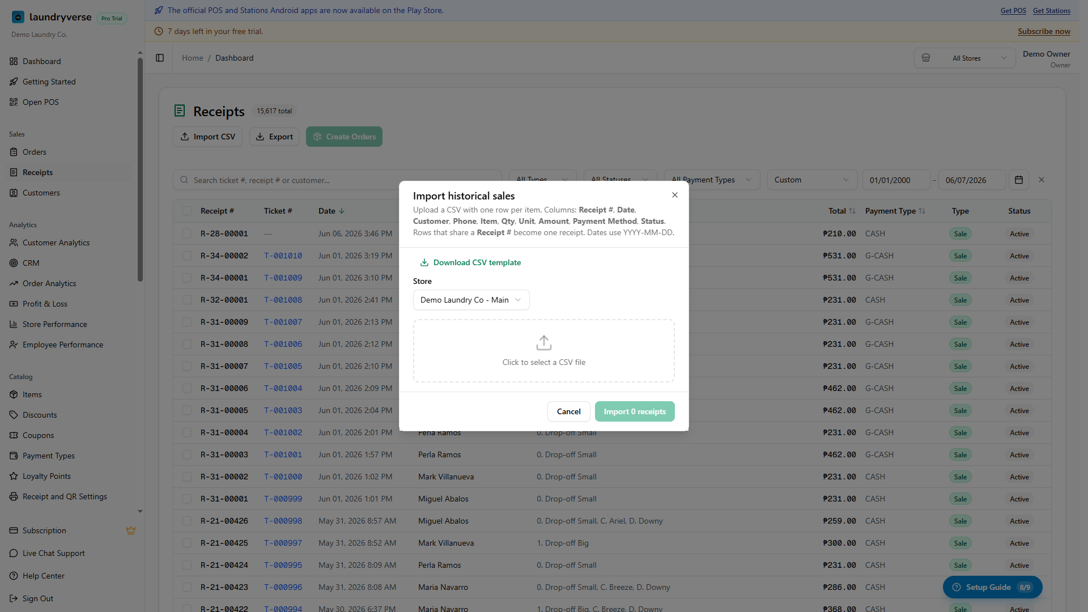Click the Items box icon
Viewport: 1088px width, 612px height.
click(x=14, y=394)
